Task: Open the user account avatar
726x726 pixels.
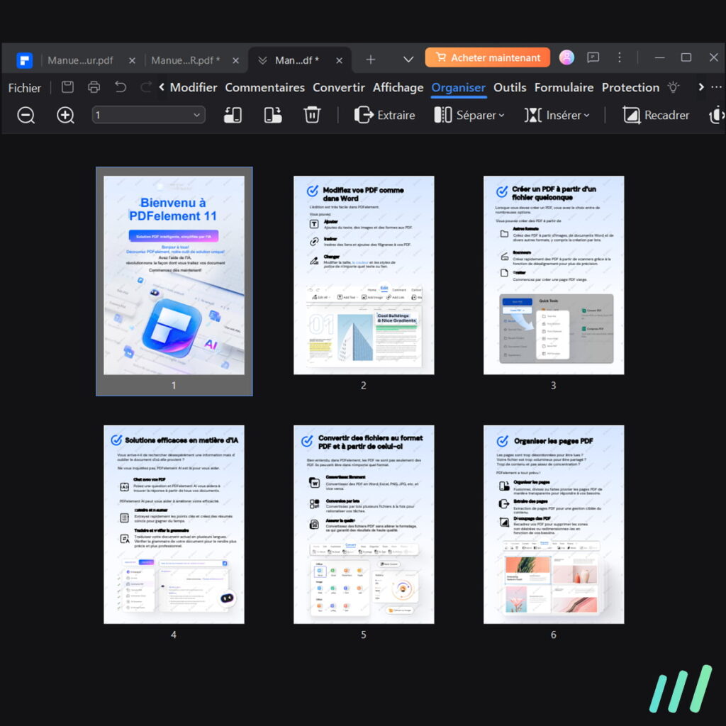Action: point(566,57)
